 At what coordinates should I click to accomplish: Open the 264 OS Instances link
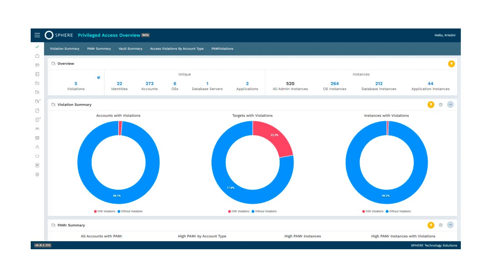(x=334, y=84)
